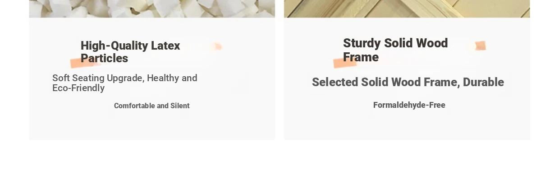This screenshot has height=175, width=559.
Task: Click the word Particles in the latex heading
Action: pos(104,59)
